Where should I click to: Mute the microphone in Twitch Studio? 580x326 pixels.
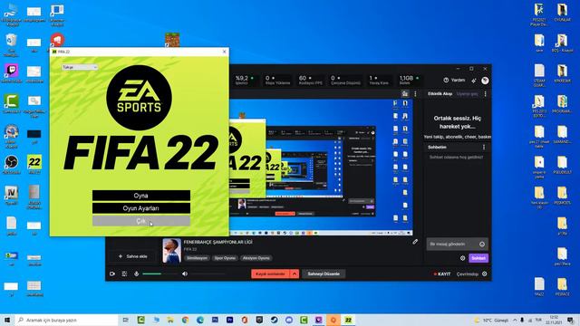(x=136, y=273)
